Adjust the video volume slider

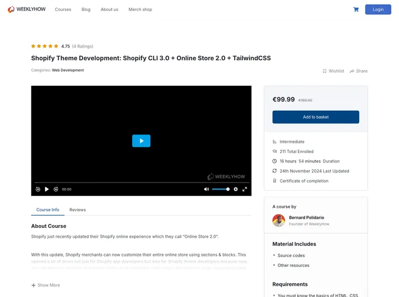point(220,189)
